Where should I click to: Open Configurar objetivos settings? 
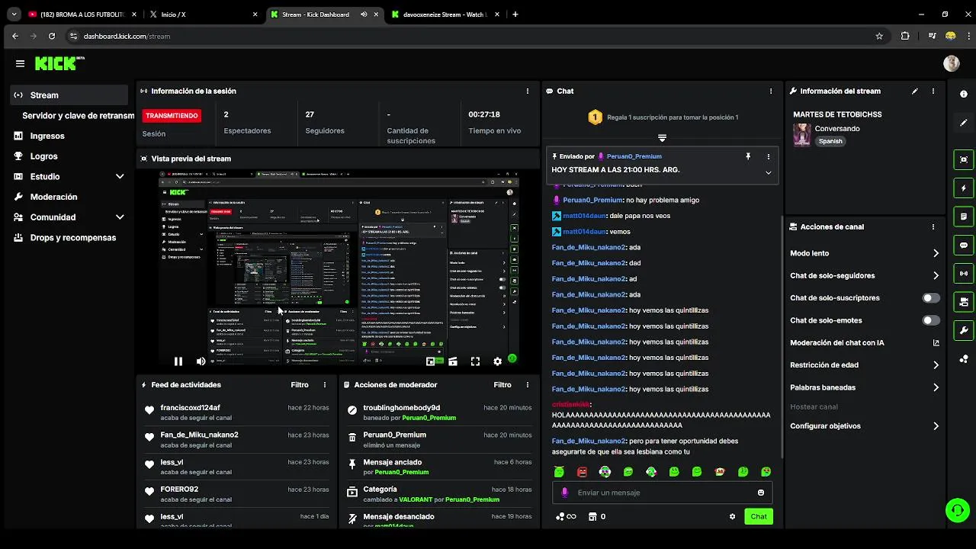865,426
